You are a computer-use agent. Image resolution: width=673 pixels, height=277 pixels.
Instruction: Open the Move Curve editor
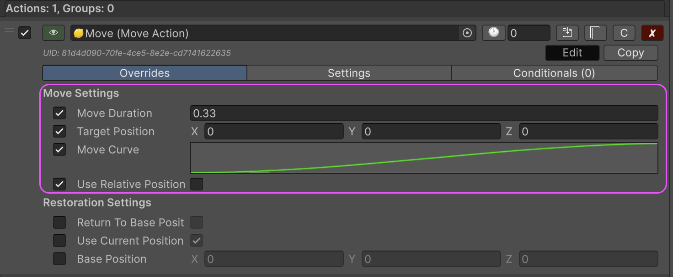click(424, 158)
